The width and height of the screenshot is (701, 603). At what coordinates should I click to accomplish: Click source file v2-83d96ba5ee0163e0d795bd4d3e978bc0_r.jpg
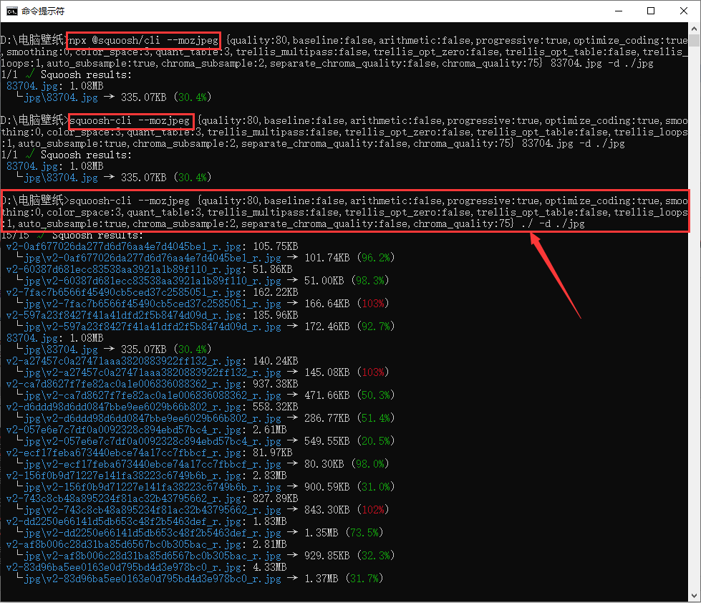pos(123,566)
